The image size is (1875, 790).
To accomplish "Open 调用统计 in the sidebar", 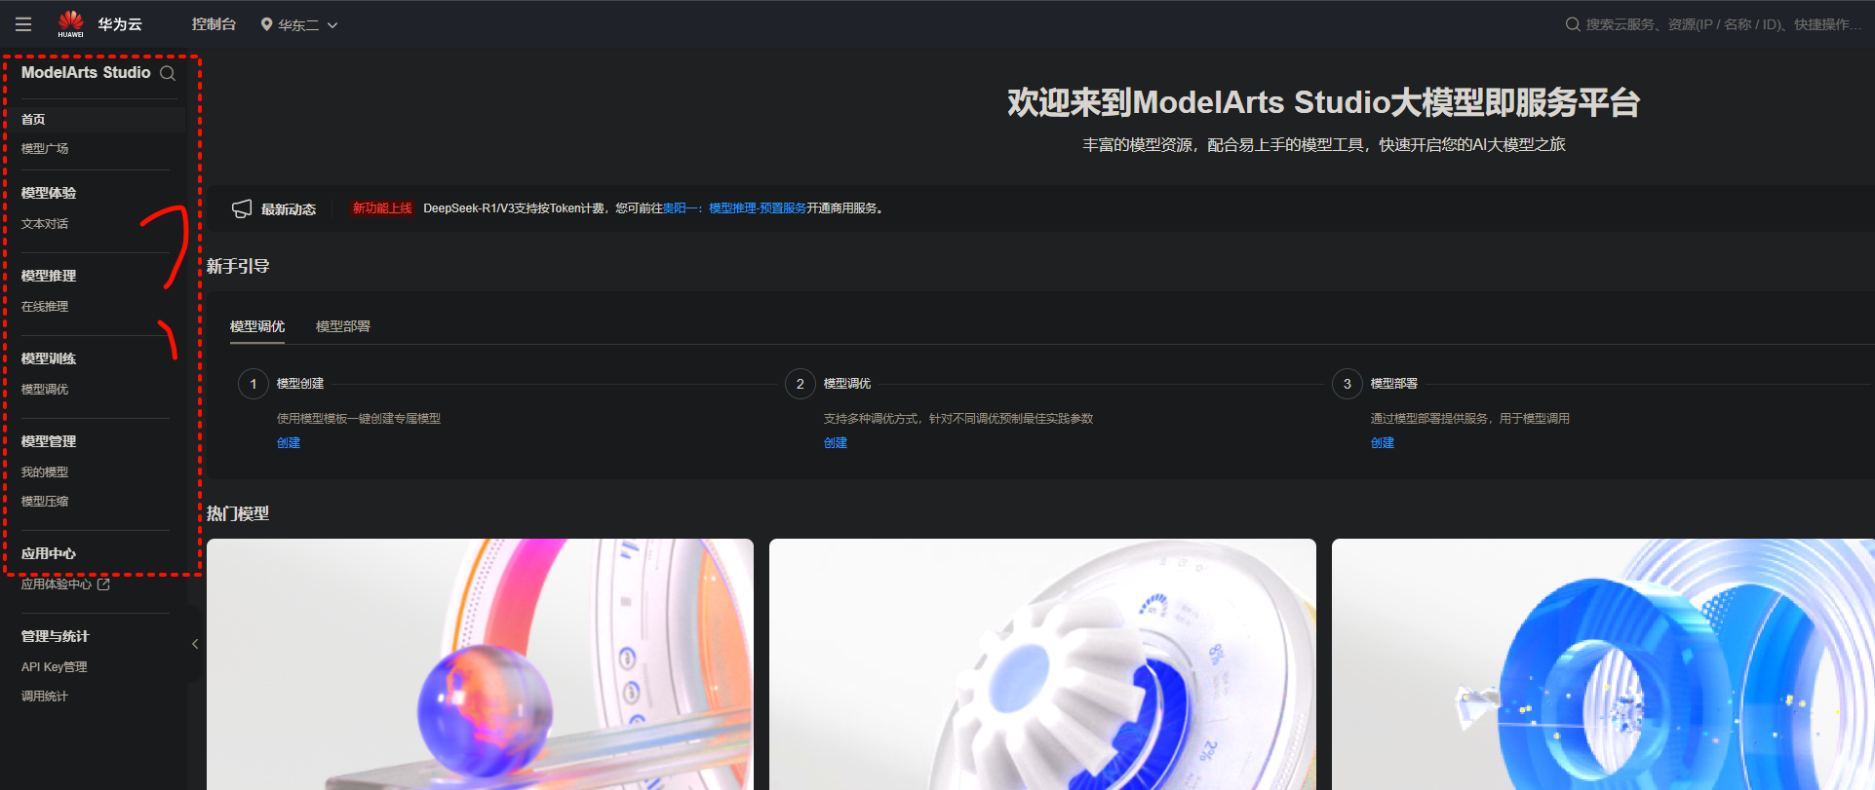I will (45, 696).
